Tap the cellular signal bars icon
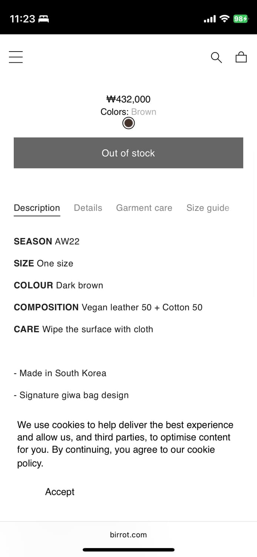The width and height of the screenshot is (257, 557). pos(210,19)
